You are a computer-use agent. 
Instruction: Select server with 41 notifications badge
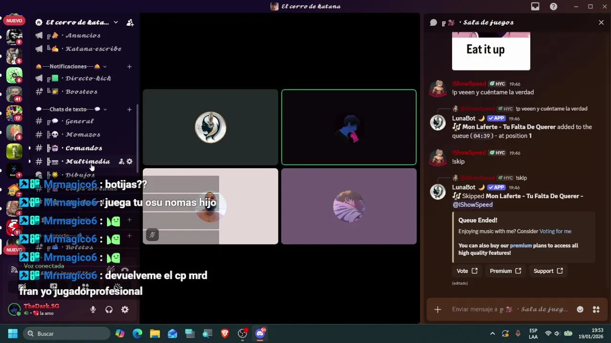pyautogui.click(x=14, y=94)
